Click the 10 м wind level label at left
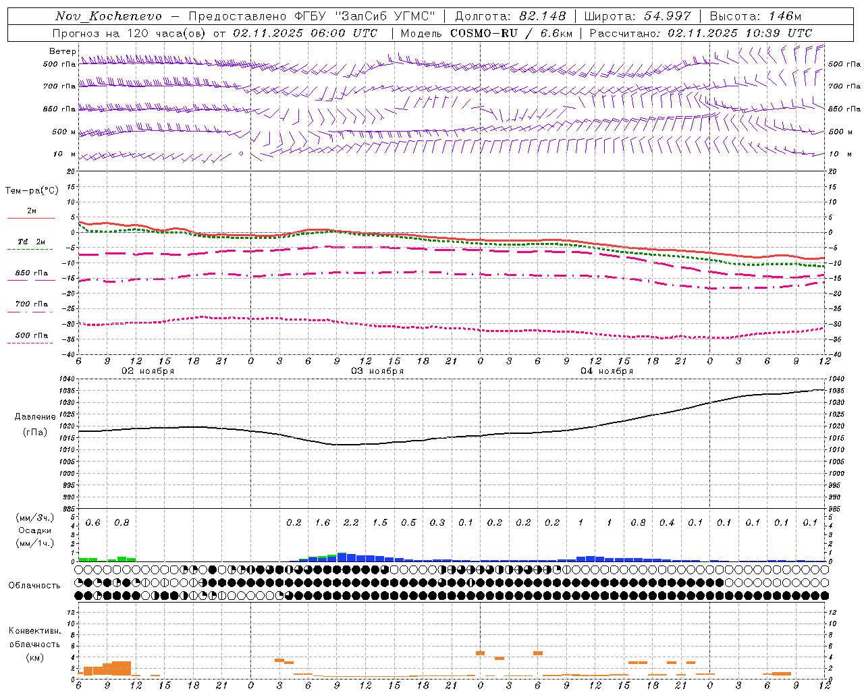864x691 pixels. 65,154
